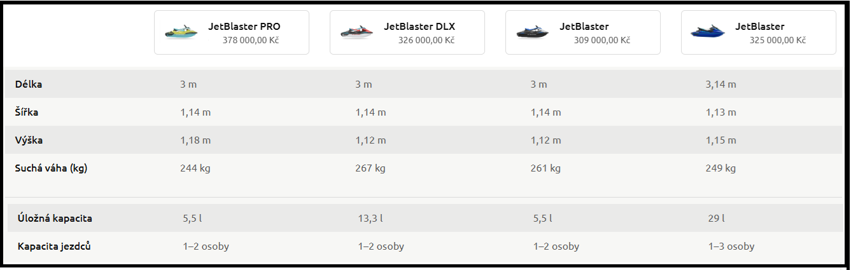The height and width of the screenshot is (270, 851).
Task: Select the Výška row label
Action: coord(29,140)
